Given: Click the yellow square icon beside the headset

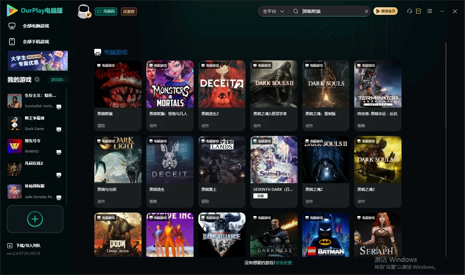Looking at the screenshot, I should (418, 11).
